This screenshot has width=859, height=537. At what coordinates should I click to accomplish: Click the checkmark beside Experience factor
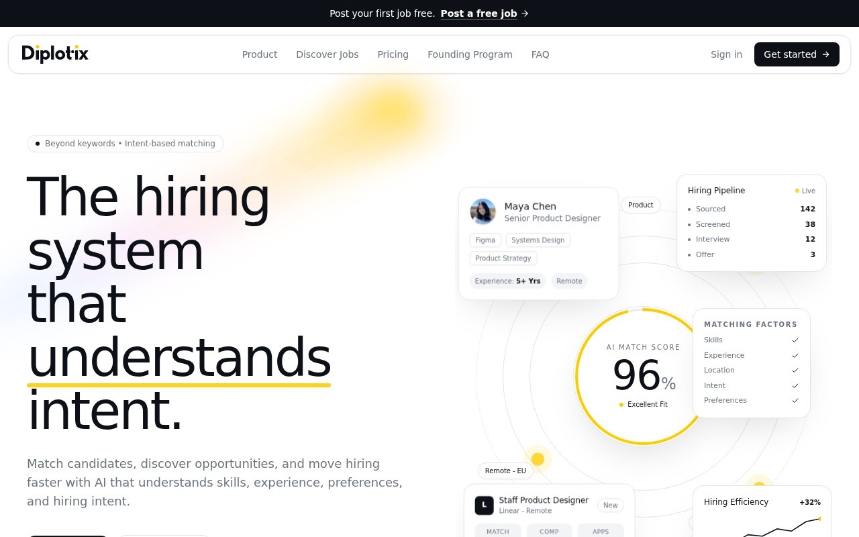795,355
